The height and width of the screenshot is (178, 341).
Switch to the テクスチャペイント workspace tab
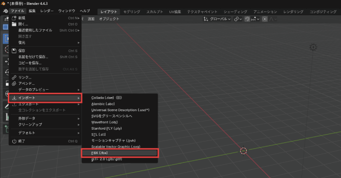[x=202, y=12]
